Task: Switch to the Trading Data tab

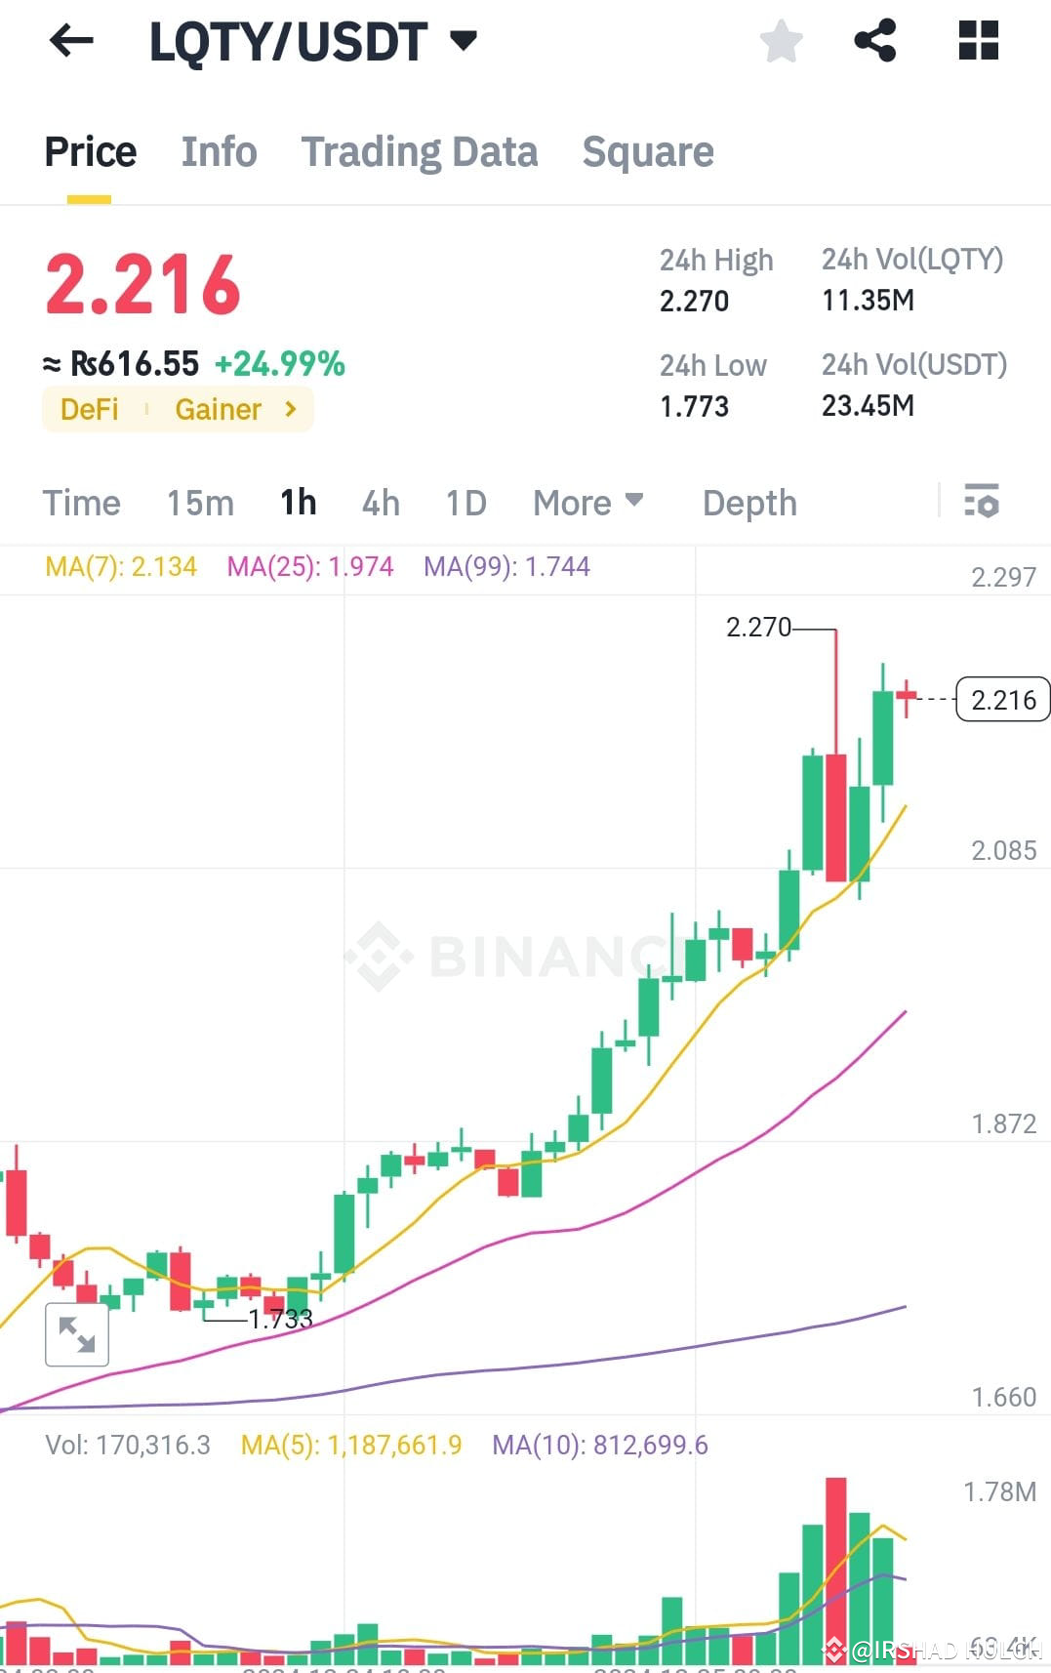Action: coord(420,151)
